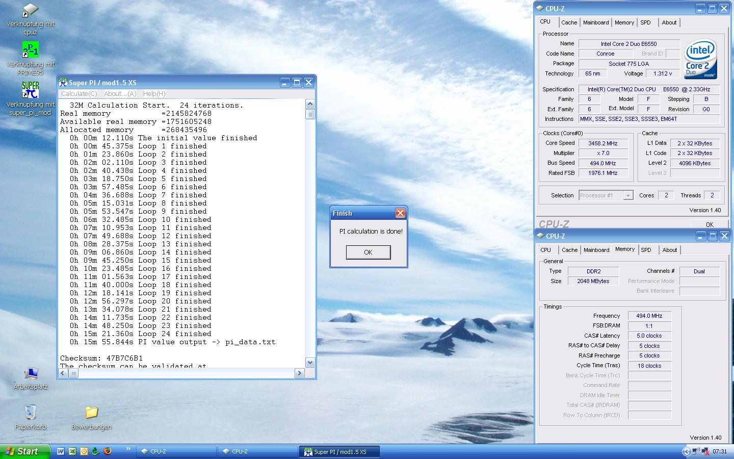Click the Memory Size value 2048 MBytes
Image resolution: width=734 pixels, height=459 pixels.
click(593, 281)
